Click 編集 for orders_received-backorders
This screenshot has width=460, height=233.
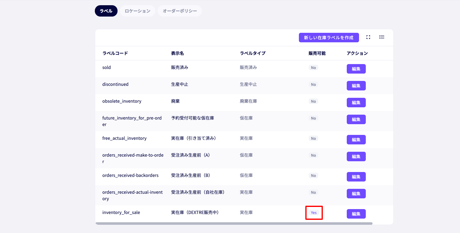[x=356, y=177]
